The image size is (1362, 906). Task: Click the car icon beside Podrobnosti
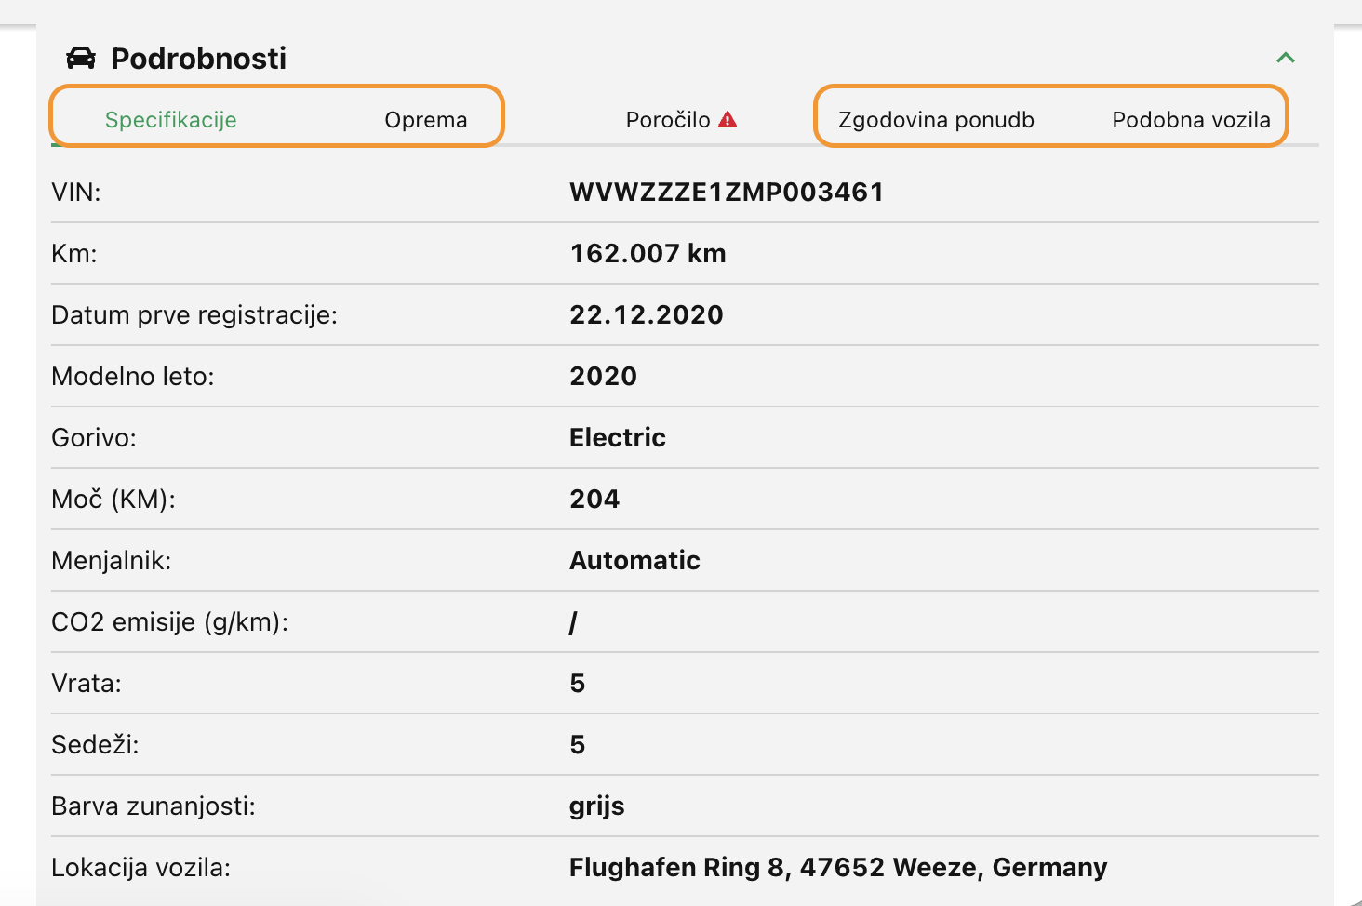tap(81, 59)
